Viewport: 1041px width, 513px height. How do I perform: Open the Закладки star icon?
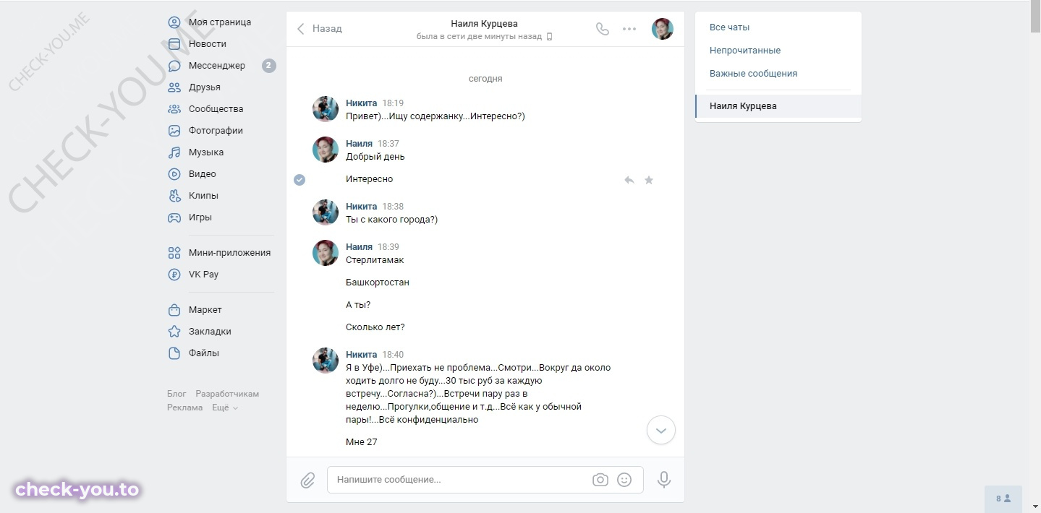(x=174, y=332)
